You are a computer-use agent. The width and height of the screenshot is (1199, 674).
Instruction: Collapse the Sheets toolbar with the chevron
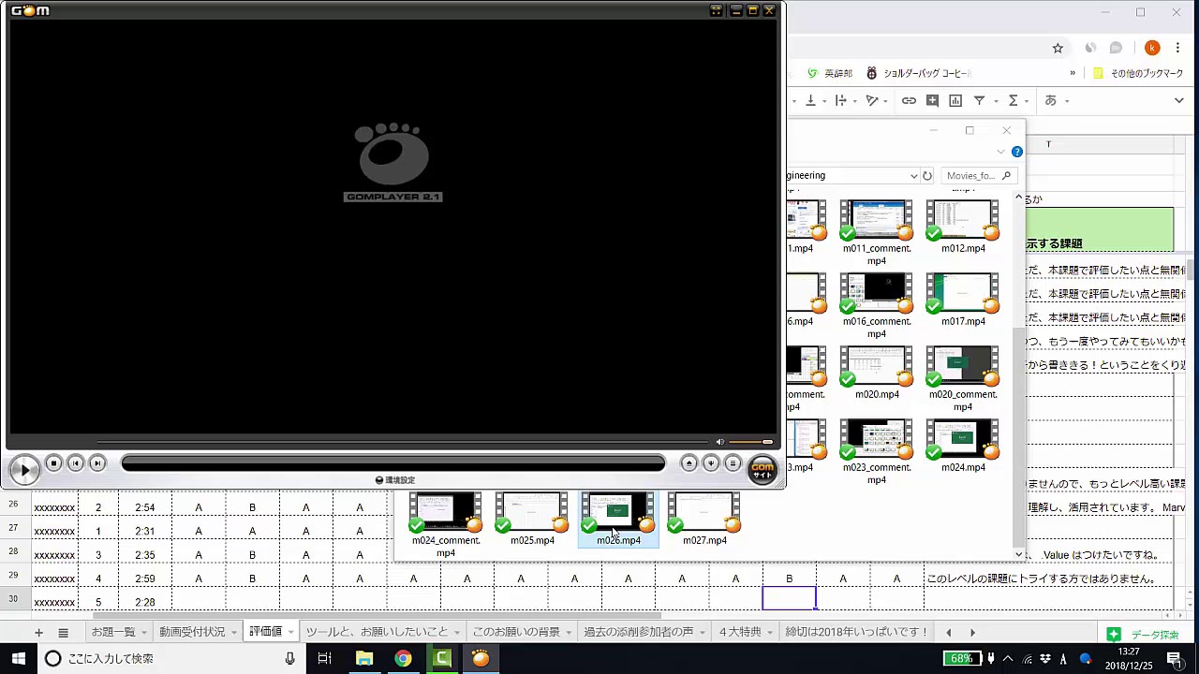1178,100
